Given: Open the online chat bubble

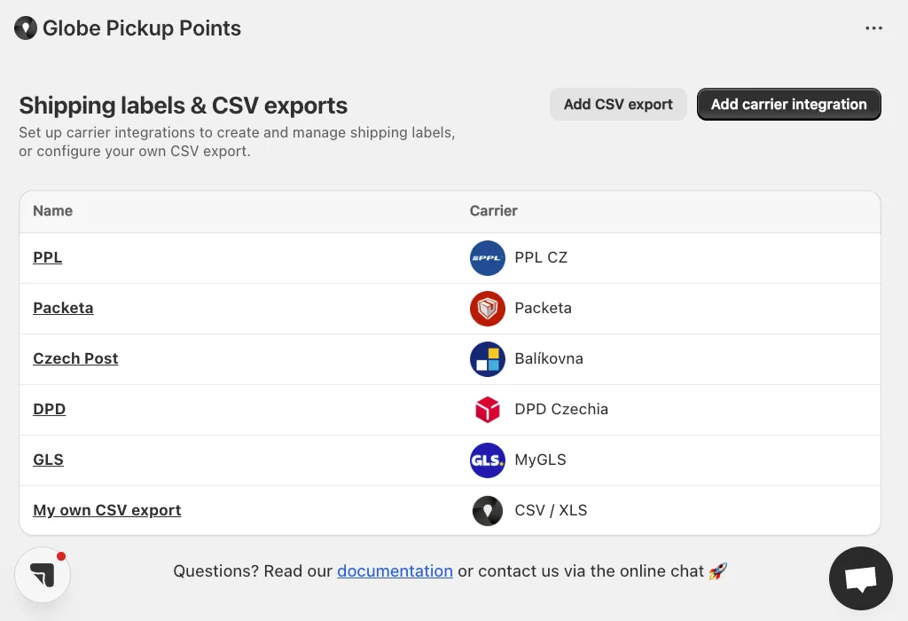Looking at the screenshot, I should tap(860, 578).
